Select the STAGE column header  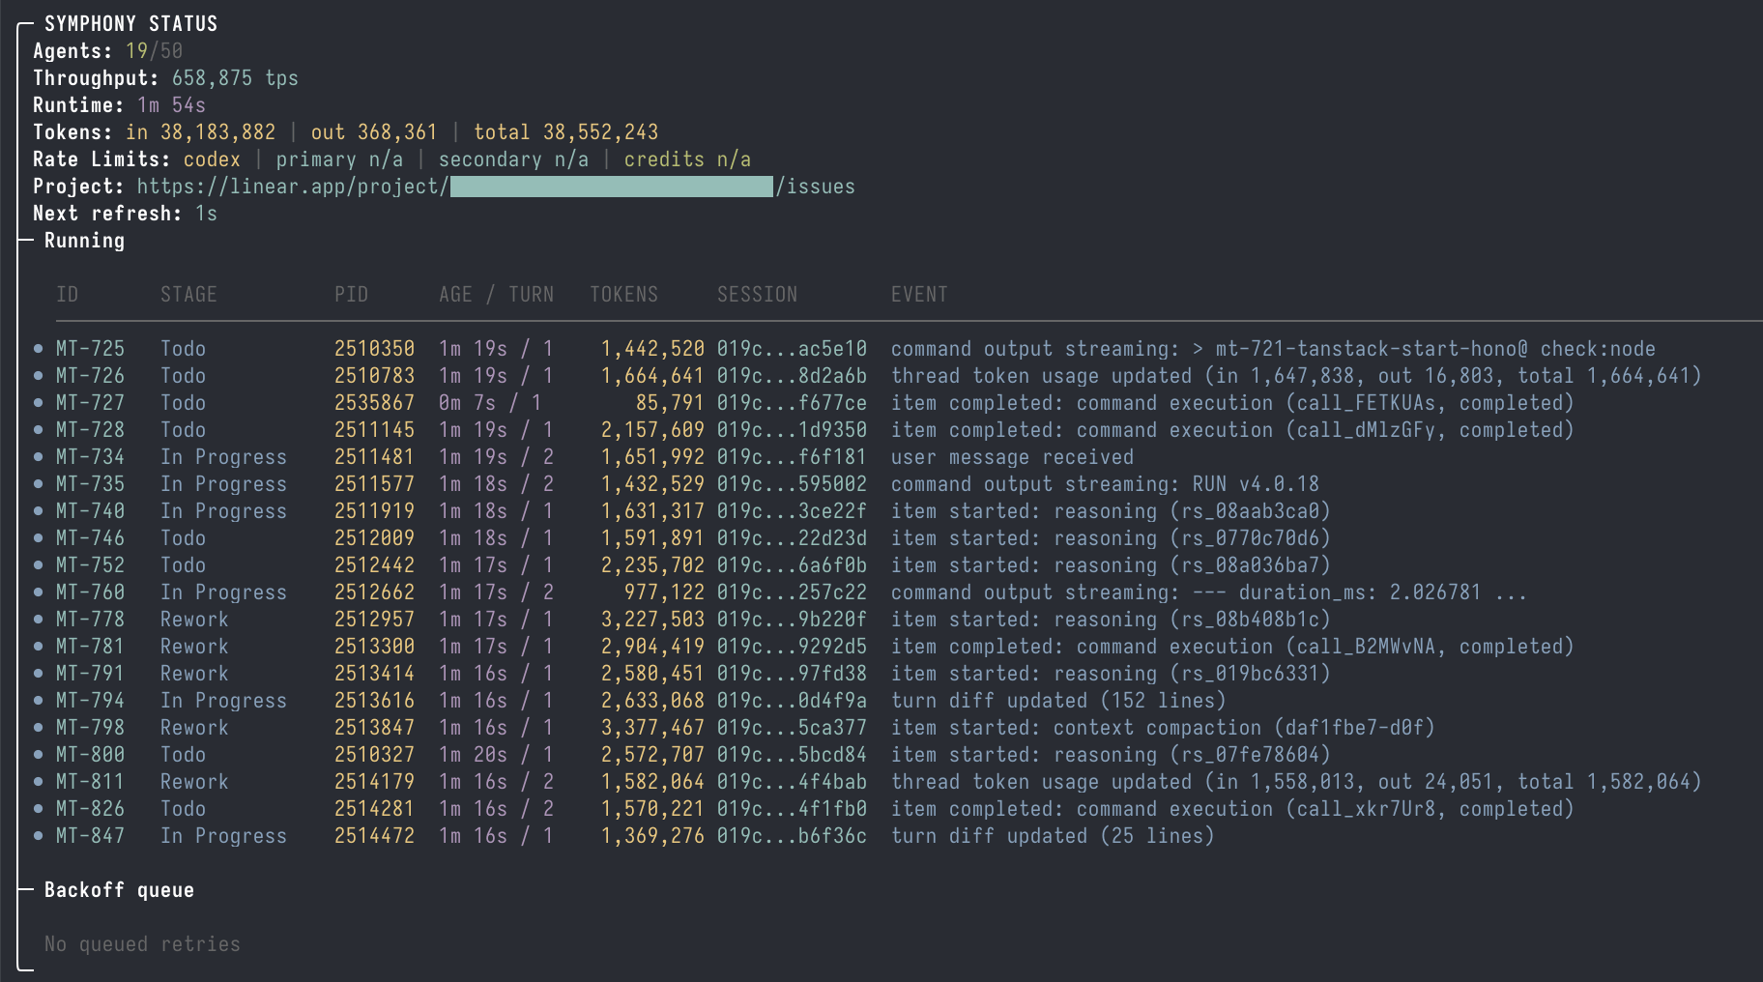click(188, 294)
